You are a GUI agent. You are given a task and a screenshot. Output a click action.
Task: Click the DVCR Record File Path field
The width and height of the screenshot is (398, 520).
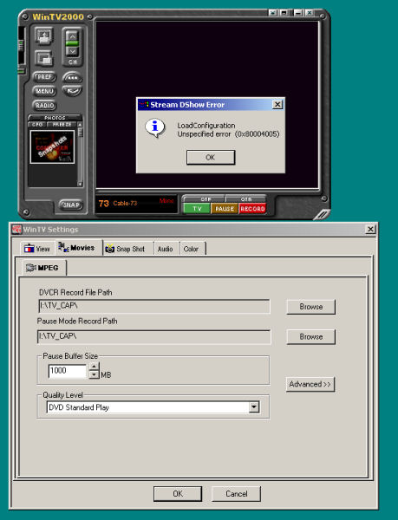coord(154,306)
